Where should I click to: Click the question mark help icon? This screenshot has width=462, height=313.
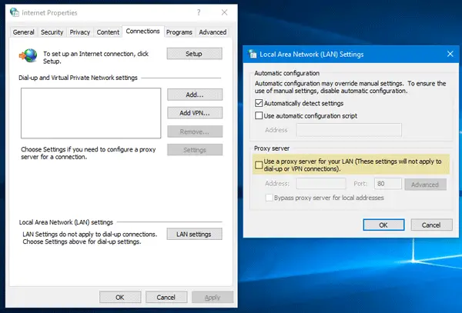point(199,12)
